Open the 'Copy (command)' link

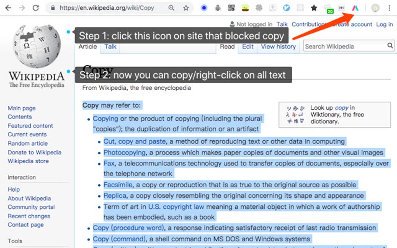[119, 239]
